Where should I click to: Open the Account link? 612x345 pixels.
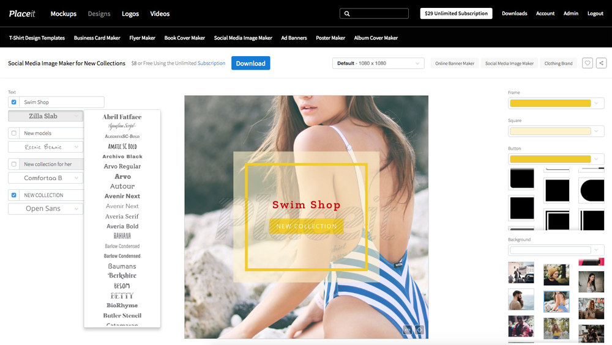[x=545, y=13]
